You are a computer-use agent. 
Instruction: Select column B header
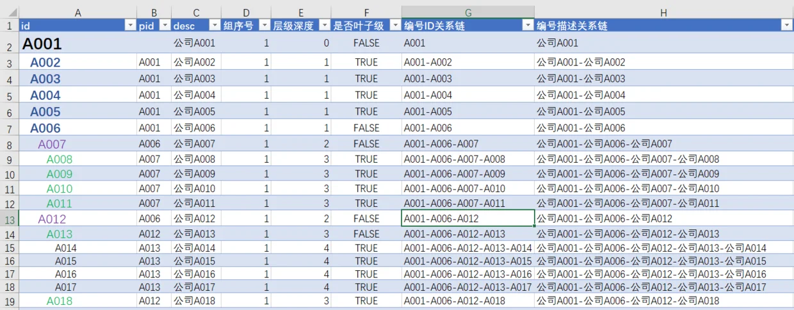[154, 12]
